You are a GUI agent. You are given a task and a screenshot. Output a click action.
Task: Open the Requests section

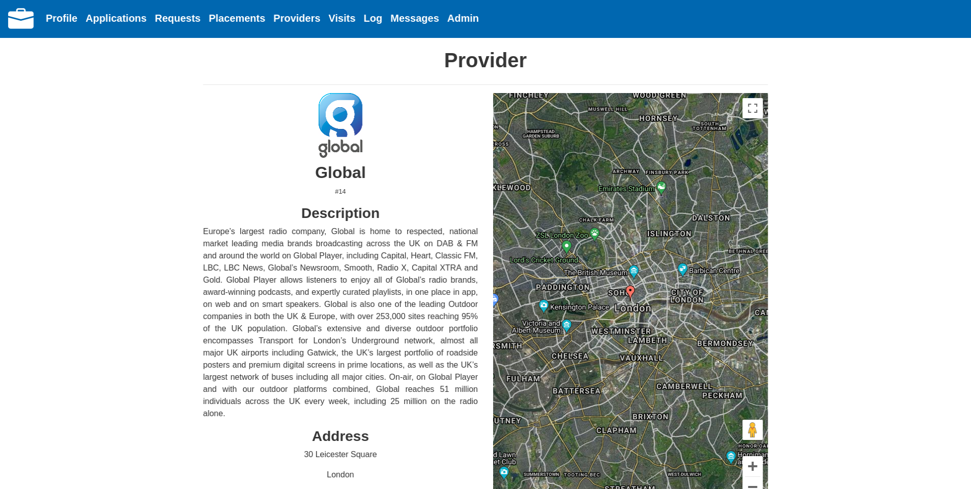(178, 18)
